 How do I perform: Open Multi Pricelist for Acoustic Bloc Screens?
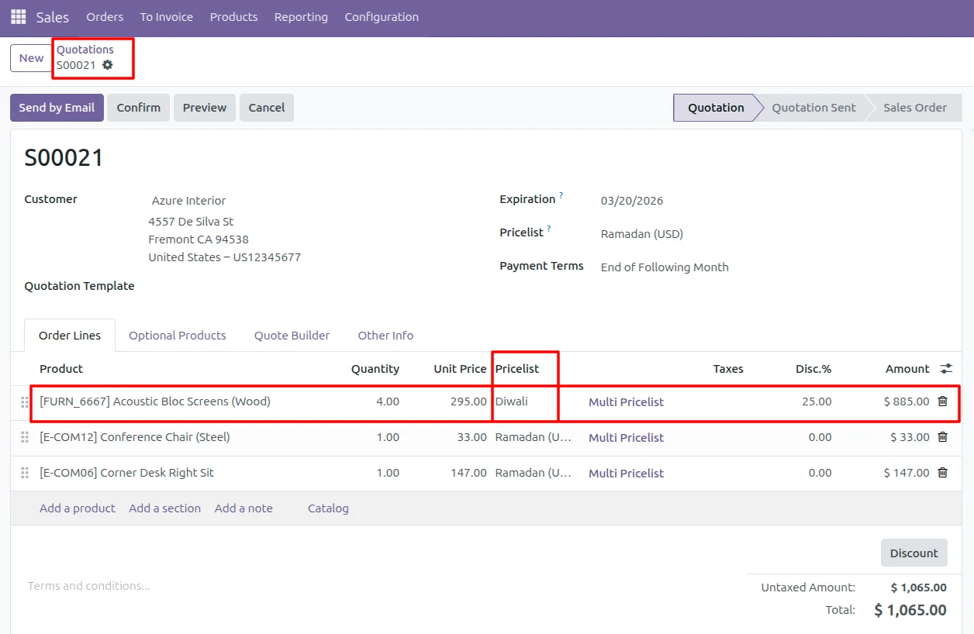pyautogui.click(x=626, y=402)
